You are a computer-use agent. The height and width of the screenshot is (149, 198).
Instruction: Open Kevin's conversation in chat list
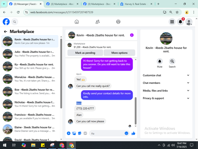click(x=30, y=41)
